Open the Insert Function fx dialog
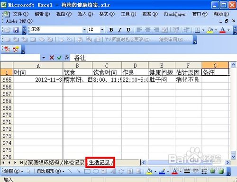The image size is (237, 182). pos(67,58)
